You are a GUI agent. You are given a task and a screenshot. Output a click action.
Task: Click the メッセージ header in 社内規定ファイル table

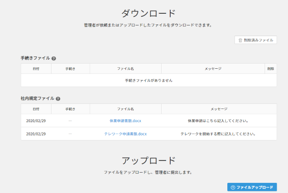pyautogui.click(x=219, y=109)
